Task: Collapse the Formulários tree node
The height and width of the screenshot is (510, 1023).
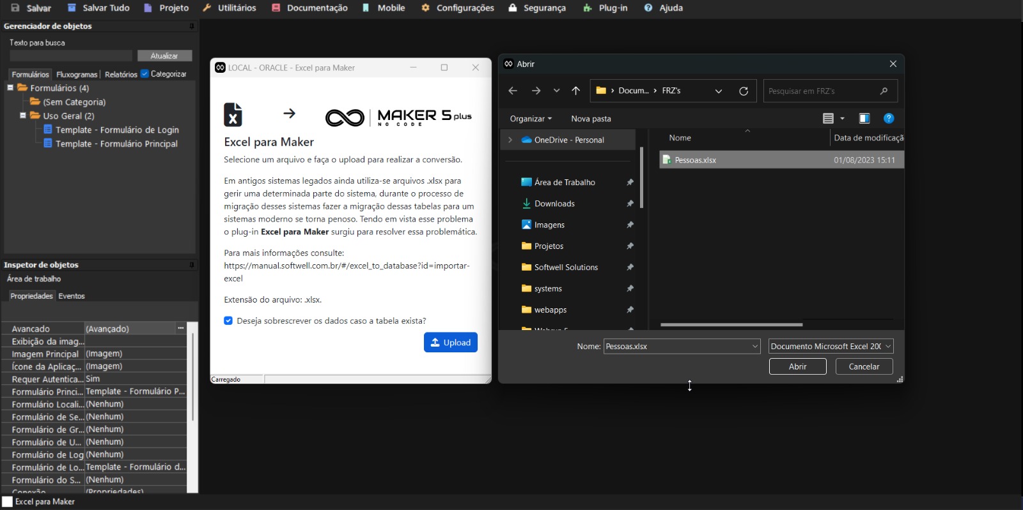Action: pyautogui.click(x=10, y=88)
